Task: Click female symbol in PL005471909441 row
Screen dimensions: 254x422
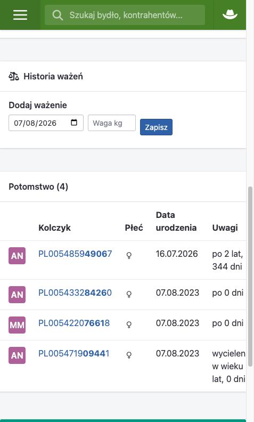Action: click(129, 355)
